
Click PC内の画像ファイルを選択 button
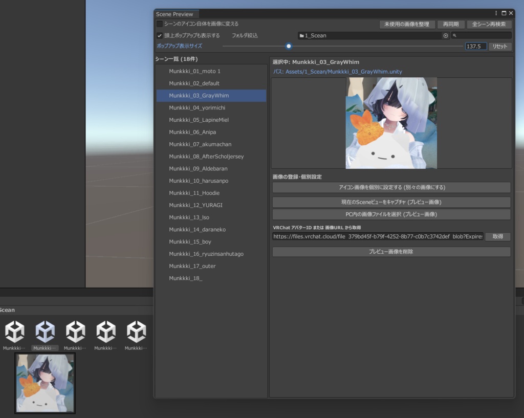(391, 214)
